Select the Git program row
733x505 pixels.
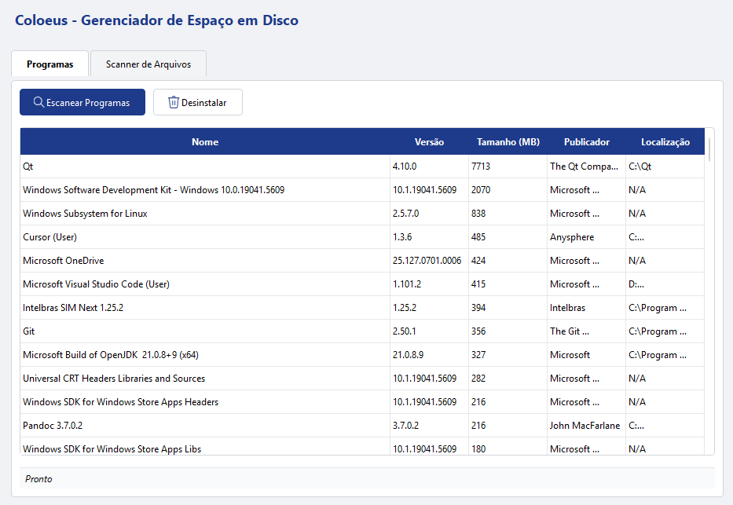click(362, 331)
